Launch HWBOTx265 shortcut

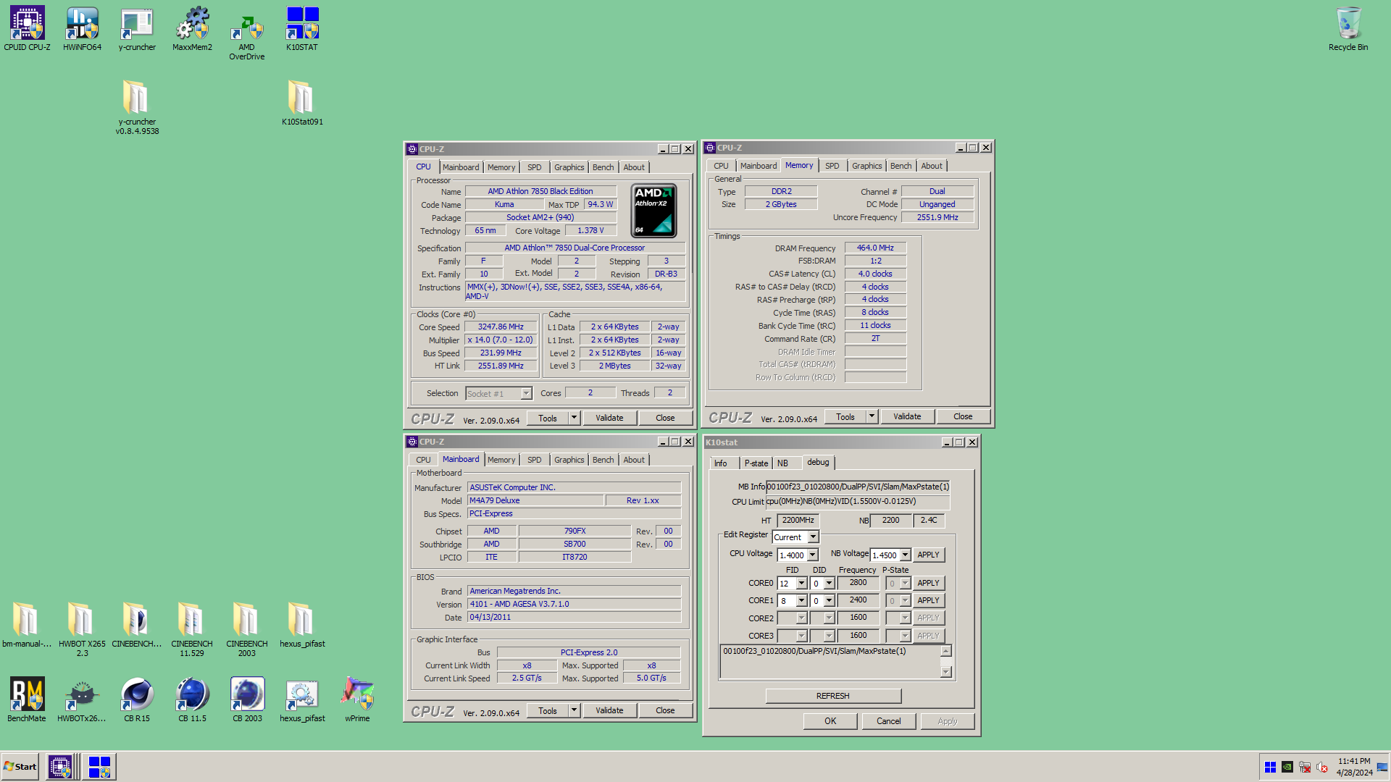click(x=82, y=699)
